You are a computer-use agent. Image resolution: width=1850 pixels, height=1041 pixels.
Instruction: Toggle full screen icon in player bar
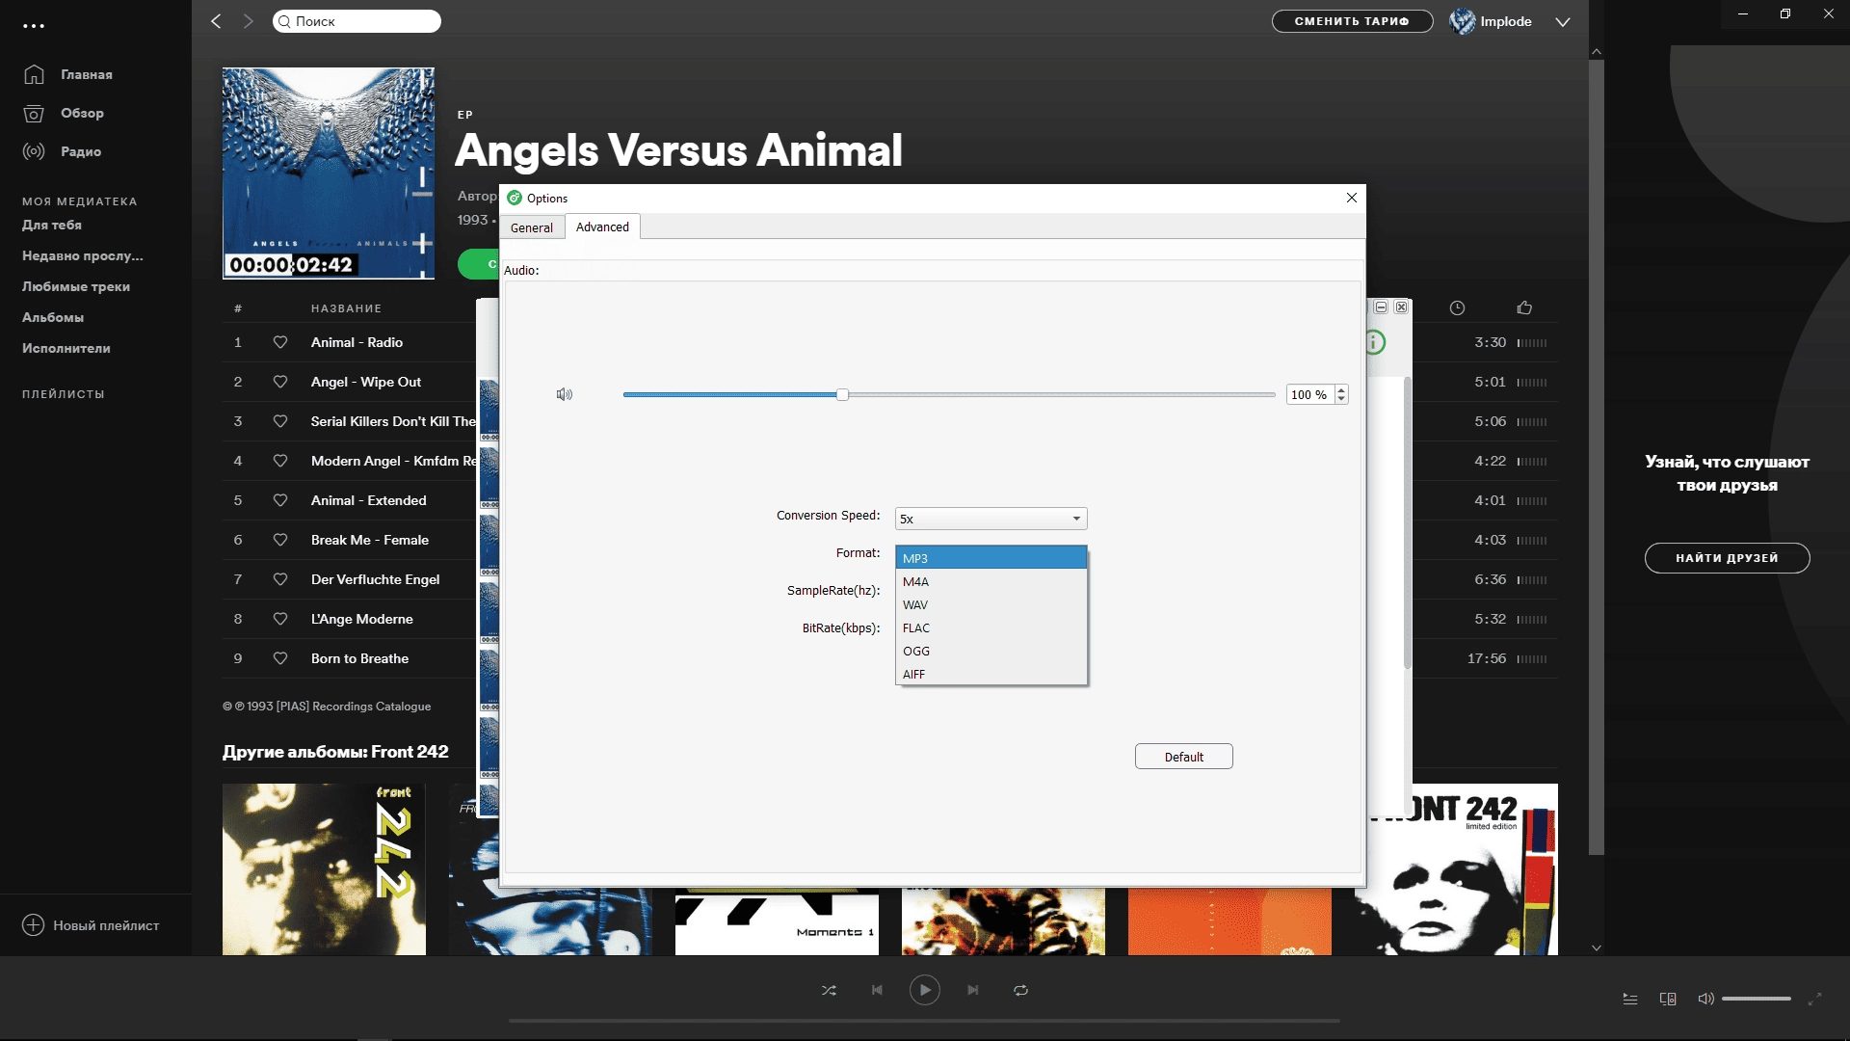coord(1814,999)
